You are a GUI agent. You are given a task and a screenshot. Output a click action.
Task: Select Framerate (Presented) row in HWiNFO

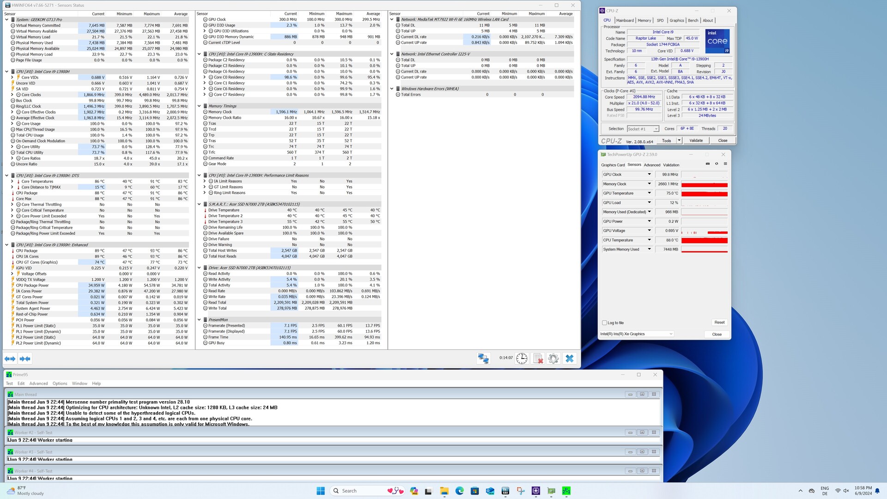(x=292, y=326)
